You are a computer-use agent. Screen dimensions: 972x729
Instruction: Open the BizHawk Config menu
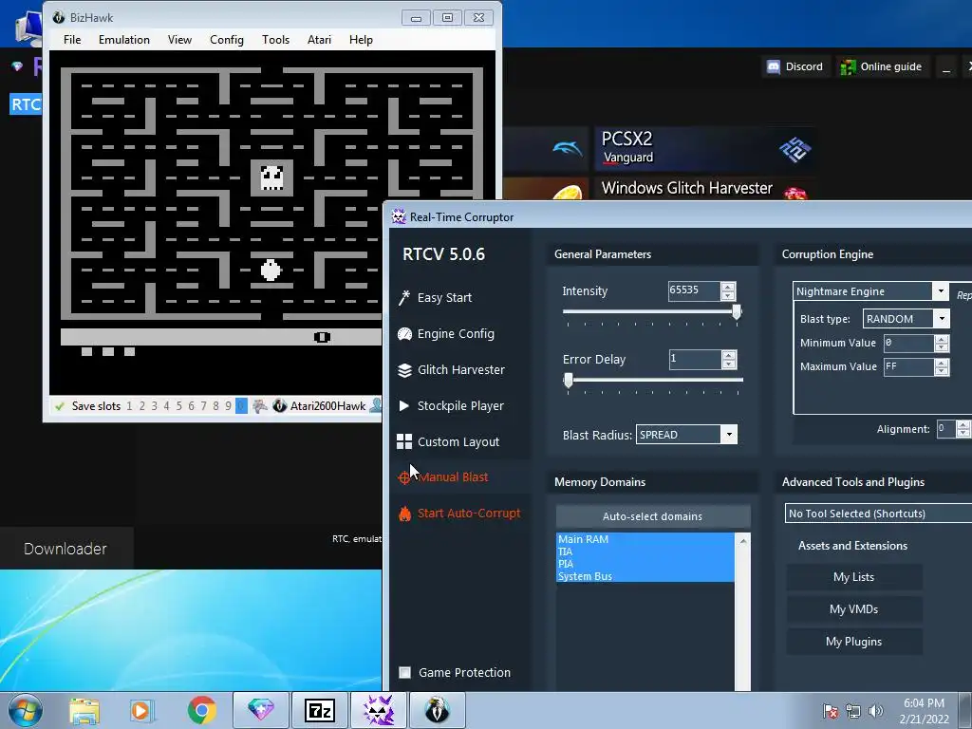click(x=226, y=40)
